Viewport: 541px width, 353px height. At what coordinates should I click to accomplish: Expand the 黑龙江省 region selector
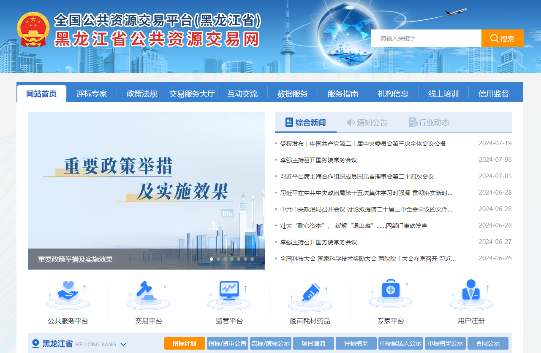123,344
